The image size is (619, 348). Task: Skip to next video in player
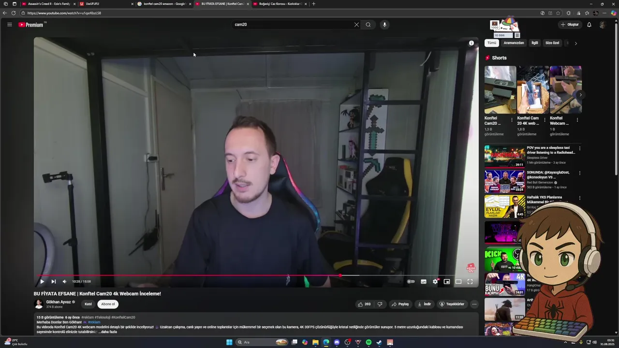pyautogui.click(x=54, y=281)
